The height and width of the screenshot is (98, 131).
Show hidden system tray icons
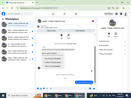(101, 95)
